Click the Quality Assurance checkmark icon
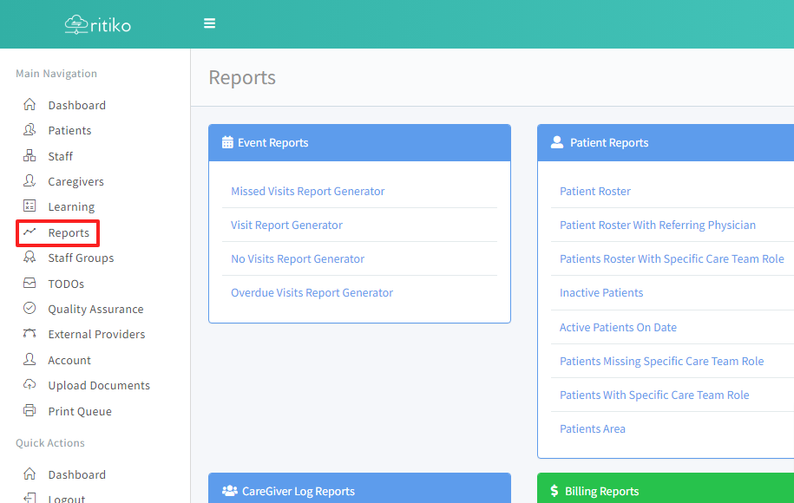 click(x=30, y=309)
